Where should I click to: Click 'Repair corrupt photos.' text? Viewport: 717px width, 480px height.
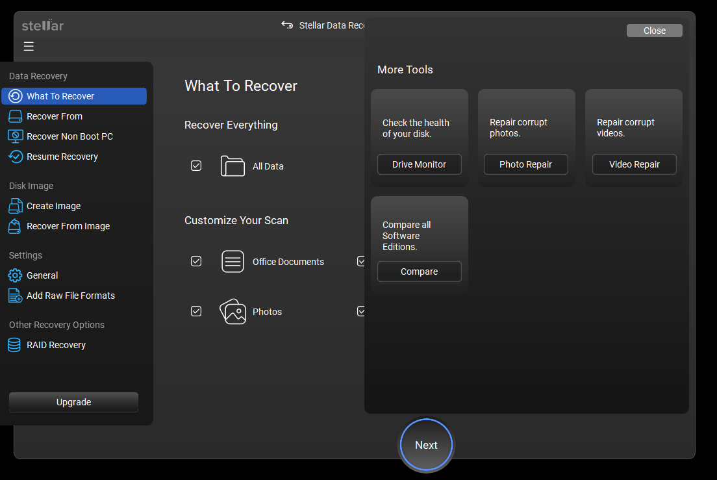[518, 127]
